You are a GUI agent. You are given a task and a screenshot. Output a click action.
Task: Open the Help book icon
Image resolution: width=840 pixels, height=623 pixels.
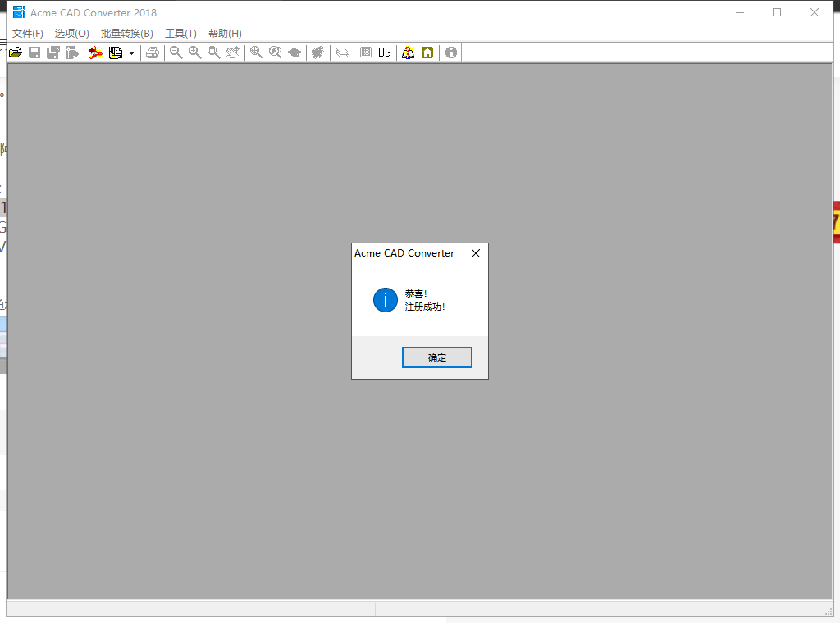click(x=409, y=52)
